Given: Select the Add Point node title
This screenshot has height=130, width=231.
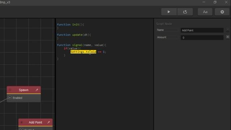Looking at the screenshot, I should [35, 122].
